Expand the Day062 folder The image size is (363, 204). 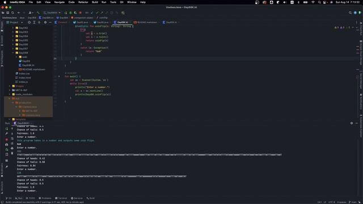tap(13, 28)
